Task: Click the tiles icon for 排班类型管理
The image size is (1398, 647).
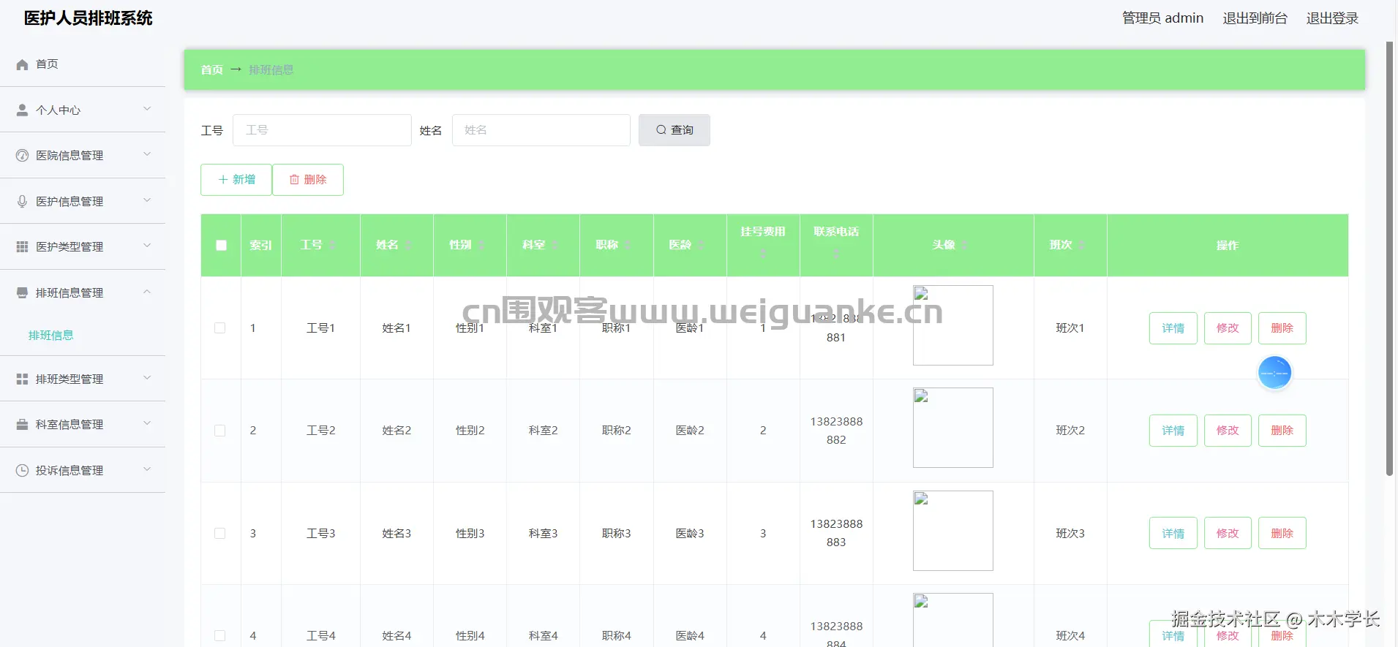Action: tap(22, 379)
